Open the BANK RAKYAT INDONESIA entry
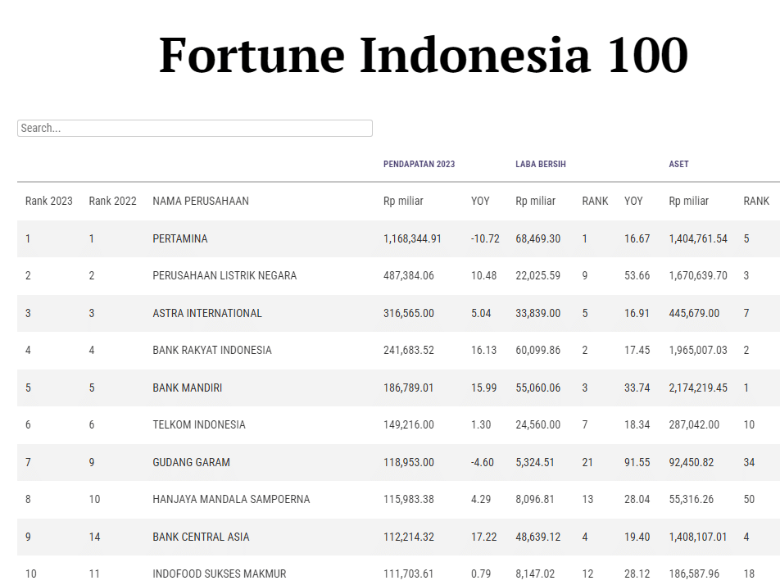780x585 pixels. click(x=212, y=350)
